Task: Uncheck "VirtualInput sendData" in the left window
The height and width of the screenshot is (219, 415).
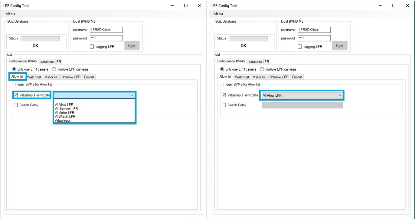Action: (16, 95)
